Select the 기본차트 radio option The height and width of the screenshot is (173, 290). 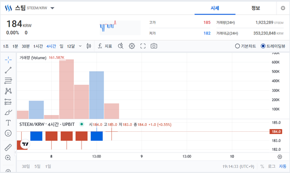tap(246, 46)
